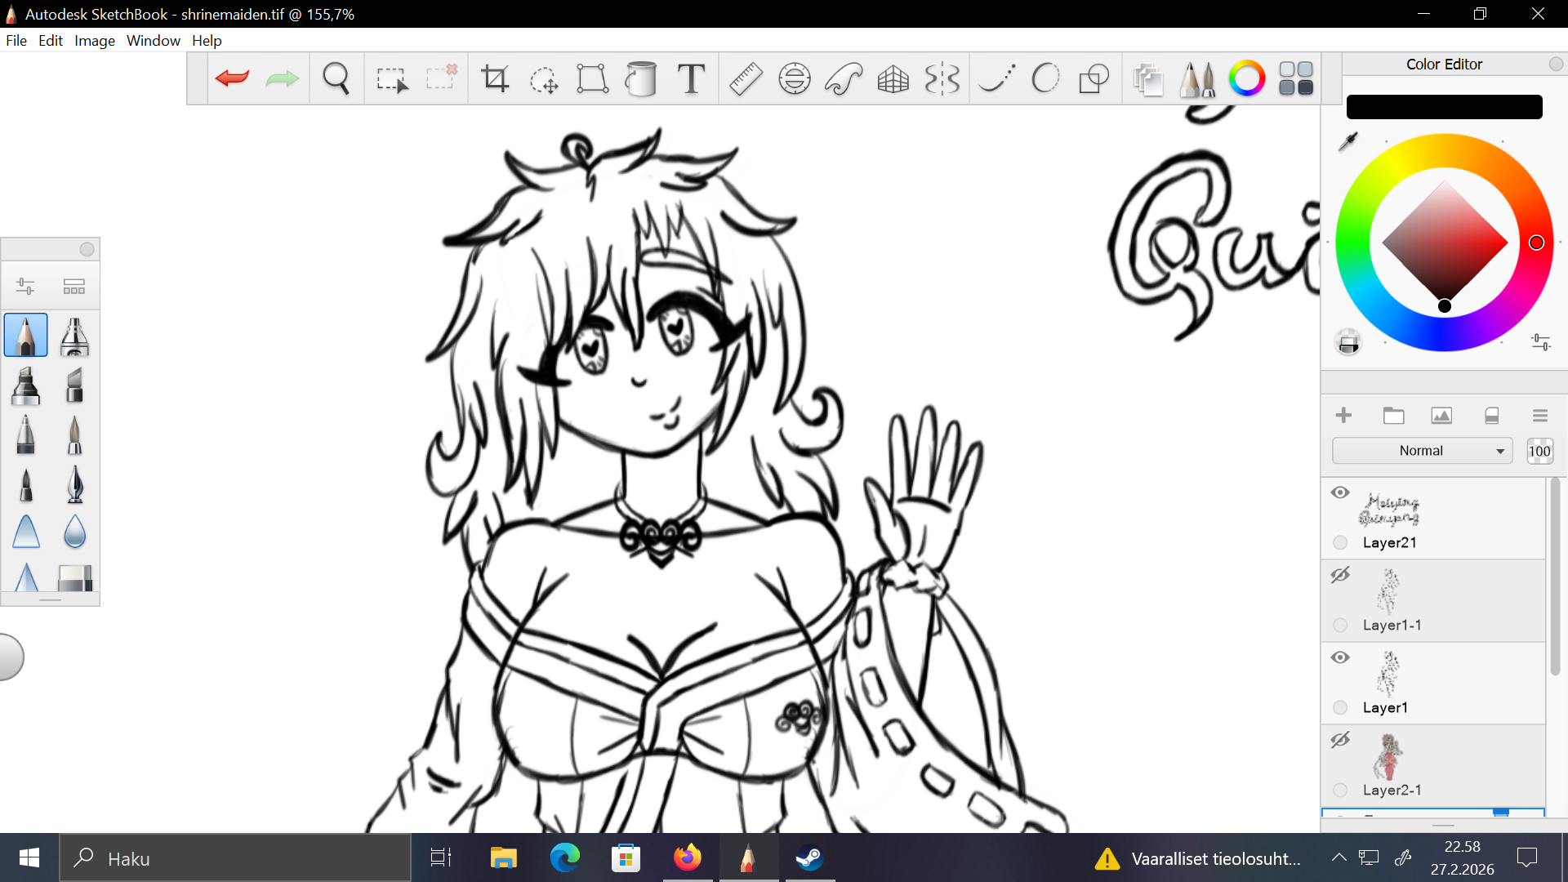The image size is (1568, 882).
Task: Select the Crop tool
Action: (495, 78)
